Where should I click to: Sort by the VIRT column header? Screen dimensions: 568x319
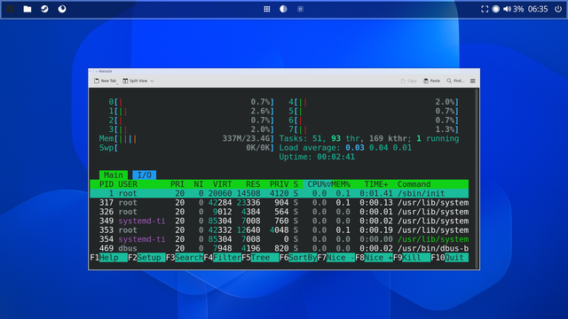click(222, 184)
